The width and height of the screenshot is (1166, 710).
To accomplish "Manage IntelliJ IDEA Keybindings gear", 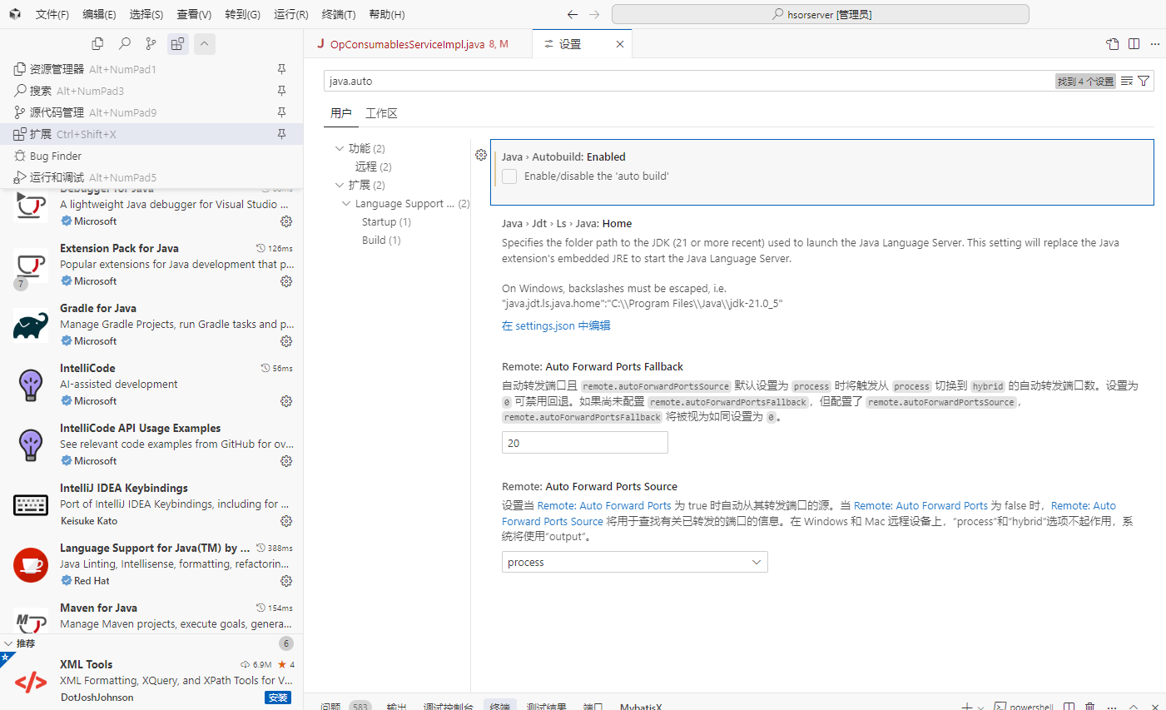I will 286,521.
